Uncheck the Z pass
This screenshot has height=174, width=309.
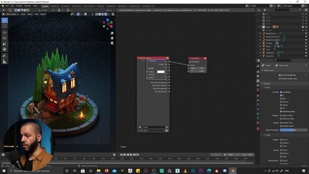(281, 96)
